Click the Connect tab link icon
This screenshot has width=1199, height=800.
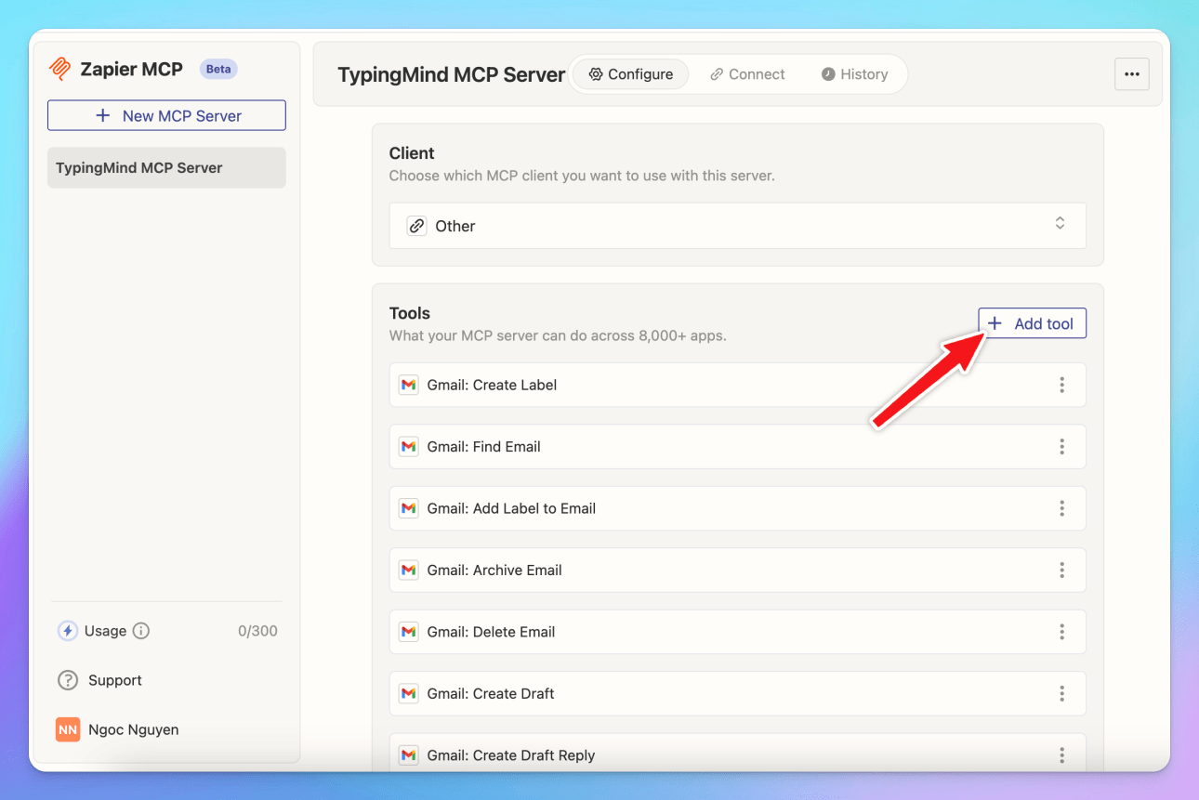click(717, 74)
